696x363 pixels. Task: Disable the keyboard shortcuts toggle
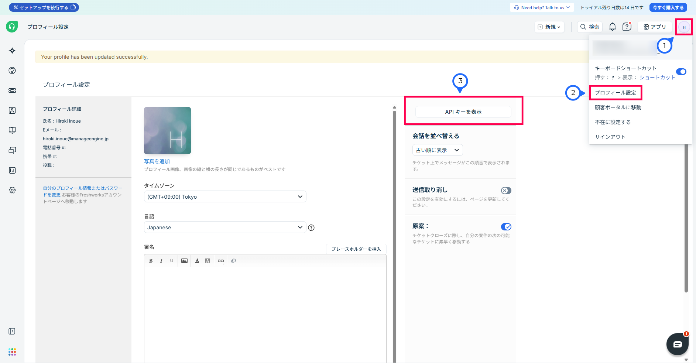[x=681, y=72]
